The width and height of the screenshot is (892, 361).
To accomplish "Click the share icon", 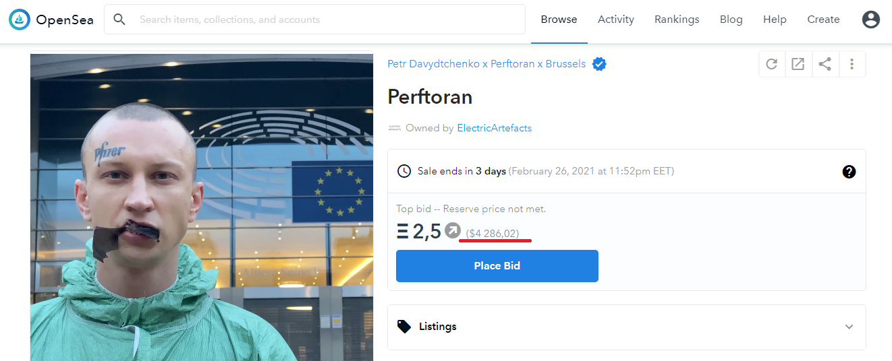I will coord(825,64).
